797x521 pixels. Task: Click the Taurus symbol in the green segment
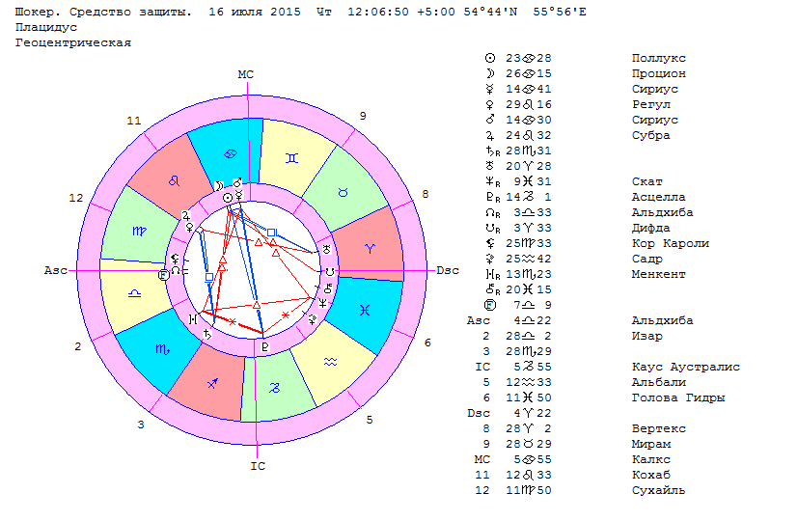[x=340, y=193]
